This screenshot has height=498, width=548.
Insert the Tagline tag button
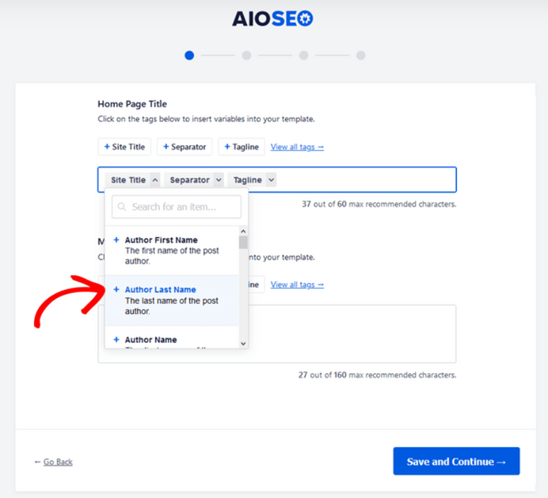[241, 147]
